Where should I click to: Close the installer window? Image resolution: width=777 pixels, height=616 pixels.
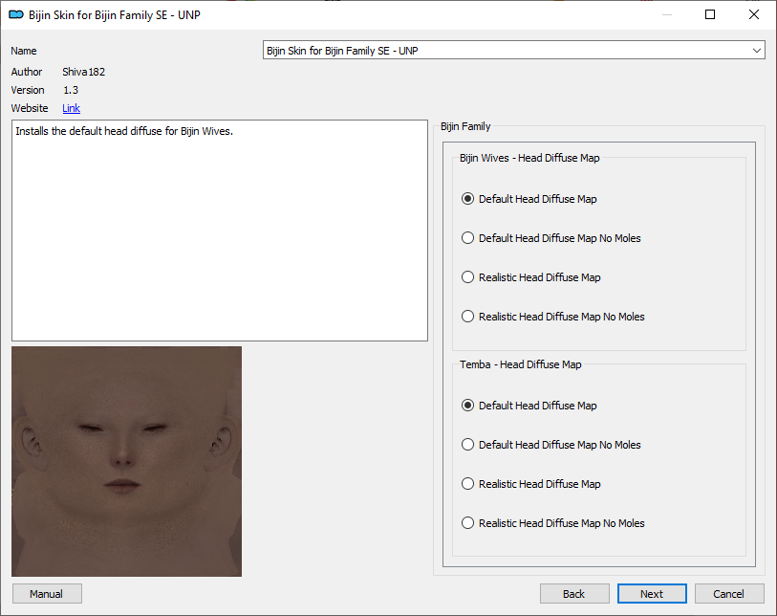coord(754,14)
